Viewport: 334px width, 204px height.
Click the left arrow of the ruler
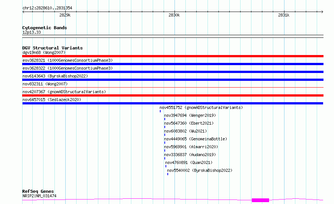(x=23, y=12)
